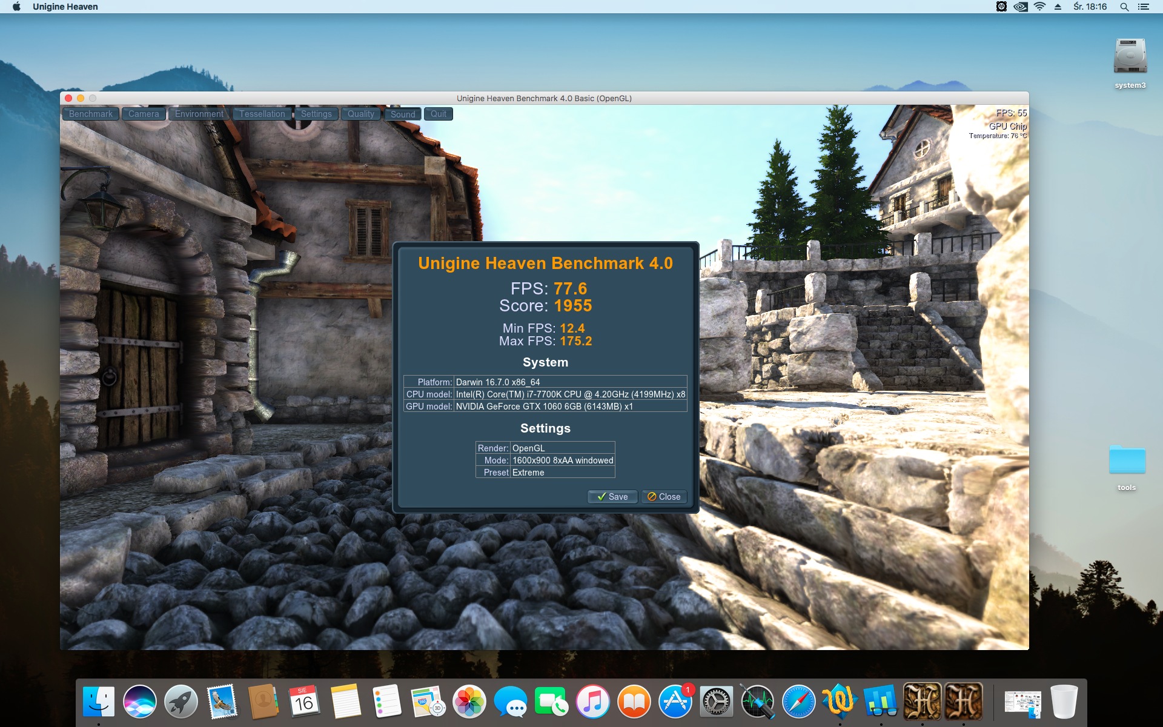
Task: Open Photos app in the Dock
Action: point(469,702)
